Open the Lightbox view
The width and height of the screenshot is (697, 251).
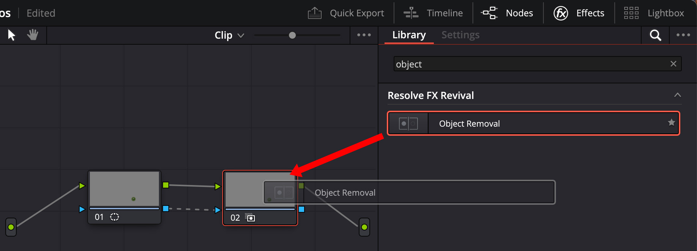click(x=654, y=13)
